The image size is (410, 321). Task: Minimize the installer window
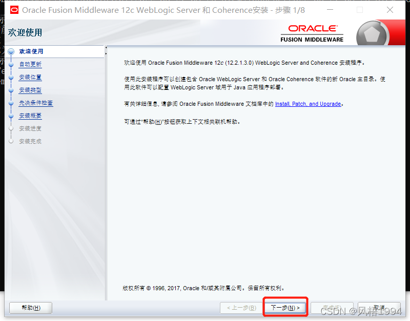330,10
